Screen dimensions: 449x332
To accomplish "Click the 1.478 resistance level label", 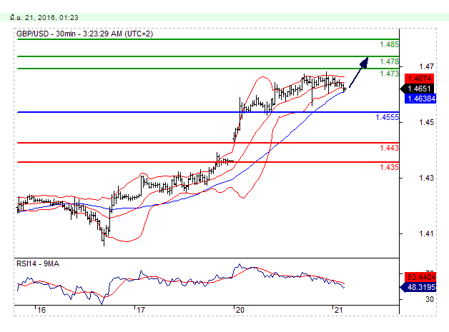I will [389, 61].
